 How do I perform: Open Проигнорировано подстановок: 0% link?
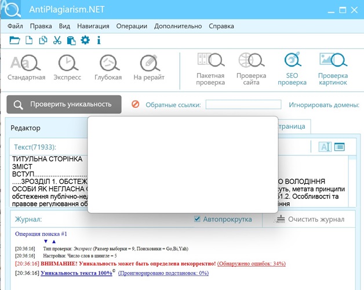coord(163,273)
